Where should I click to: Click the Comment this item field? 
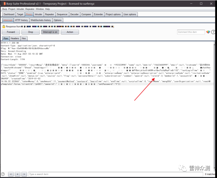coord(191,32)
